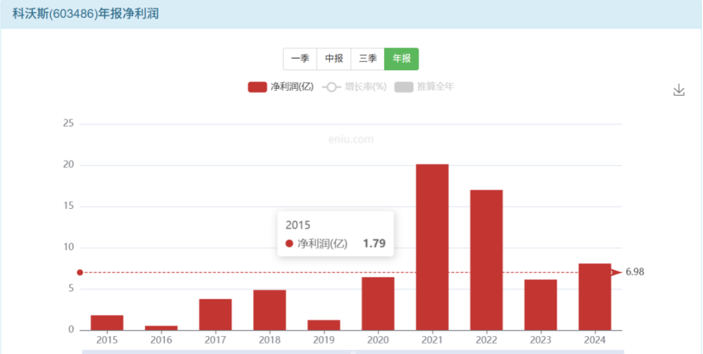This screenshot has height=354, width=703.
Task: Select the 三季 report tab
Action: coord(368,59)
